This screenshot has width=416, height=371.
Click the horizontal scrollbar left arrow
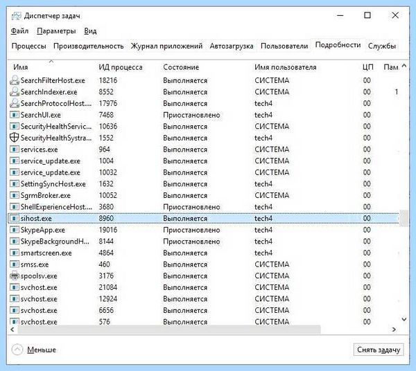[x=12, y=329]
